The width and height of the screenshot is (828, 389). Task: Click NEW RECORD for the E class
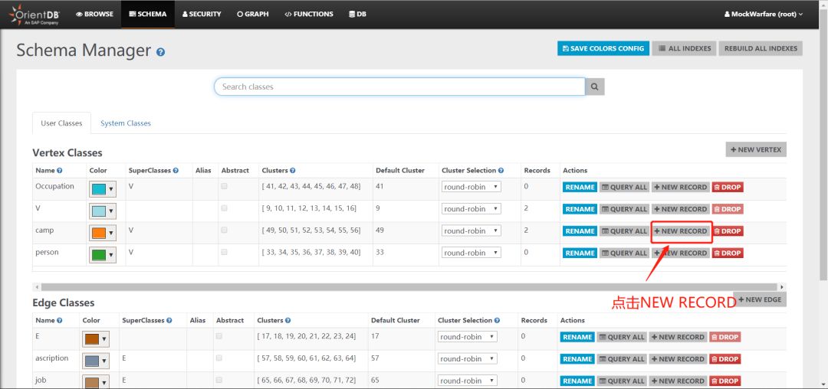(678, 337)
